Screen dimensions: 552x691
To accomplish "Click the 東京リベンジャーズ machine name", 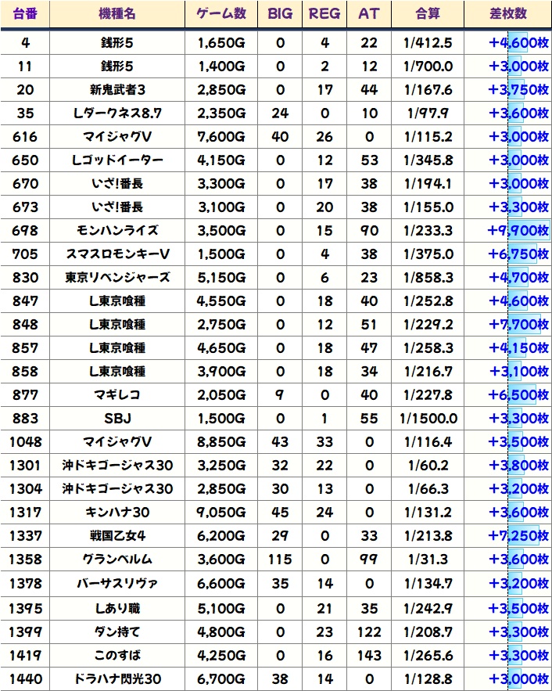I will click(116, 278).
